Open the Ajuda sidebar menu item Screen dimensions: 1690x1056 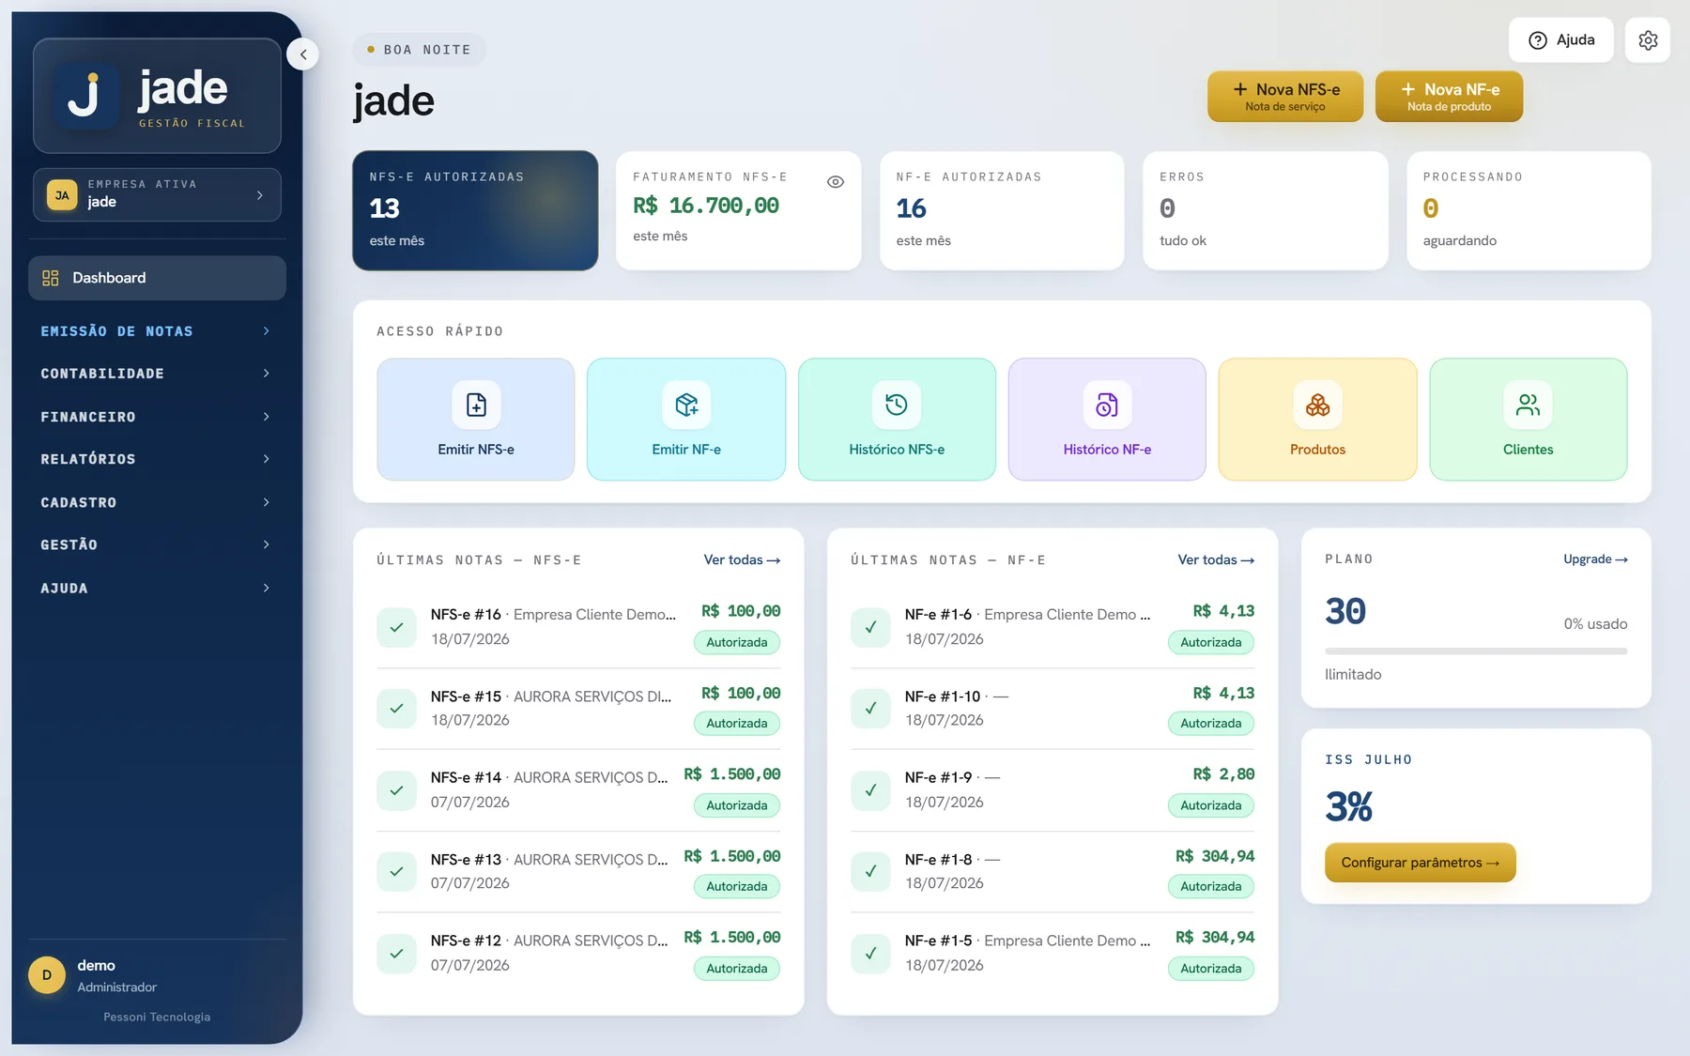157,589
